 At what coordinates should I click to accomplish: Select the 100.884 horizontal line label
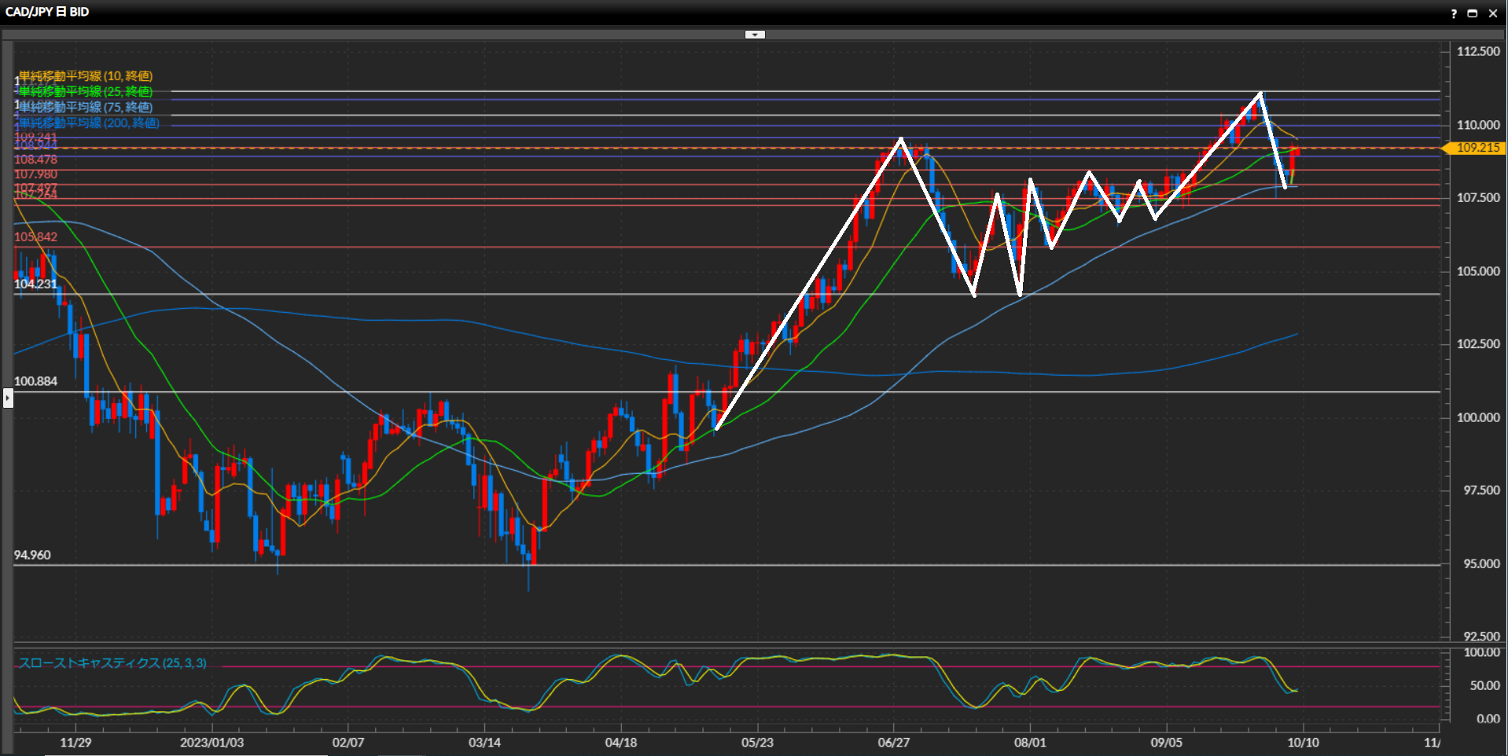(x=35, y=381)
